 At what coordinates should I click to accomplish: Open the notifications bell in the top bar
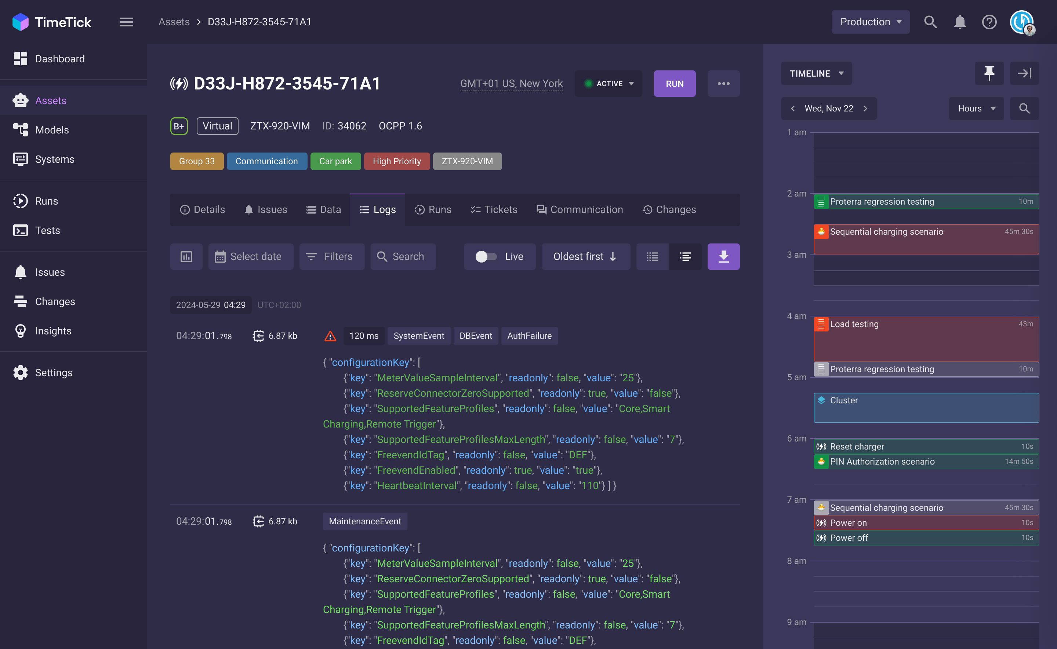(x=959, y=22)
